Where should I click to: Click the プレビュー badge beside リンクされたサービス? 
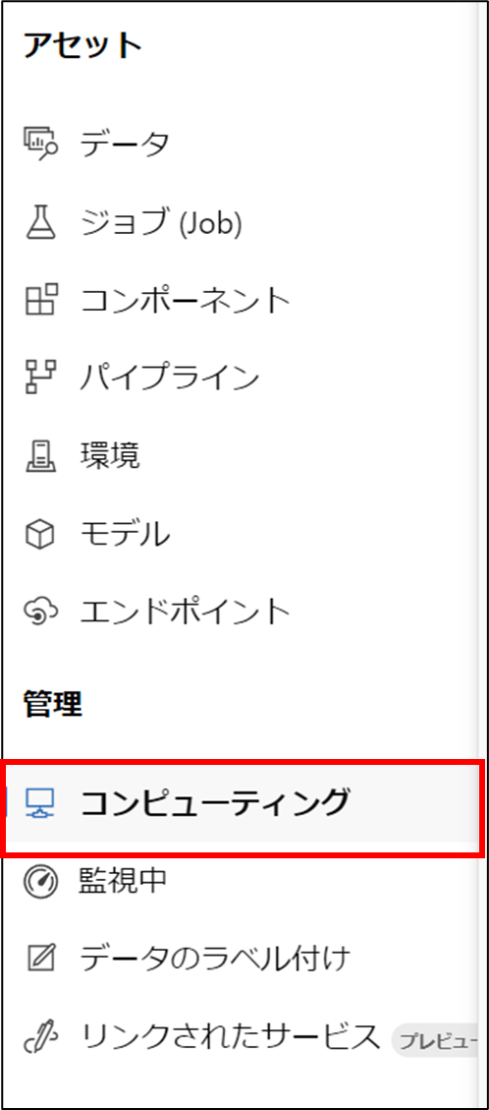(435, 1041)
